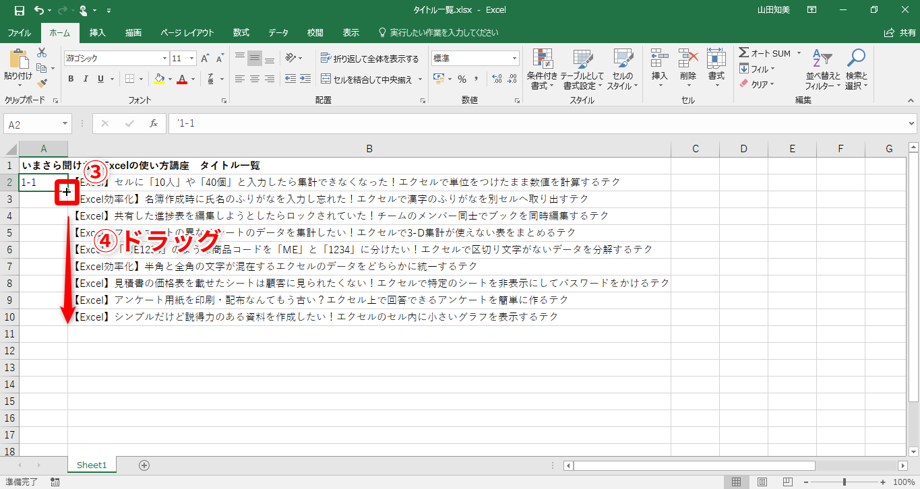
Task: Click the 挿入 cells button in Cells group
Action: [659, 67]
